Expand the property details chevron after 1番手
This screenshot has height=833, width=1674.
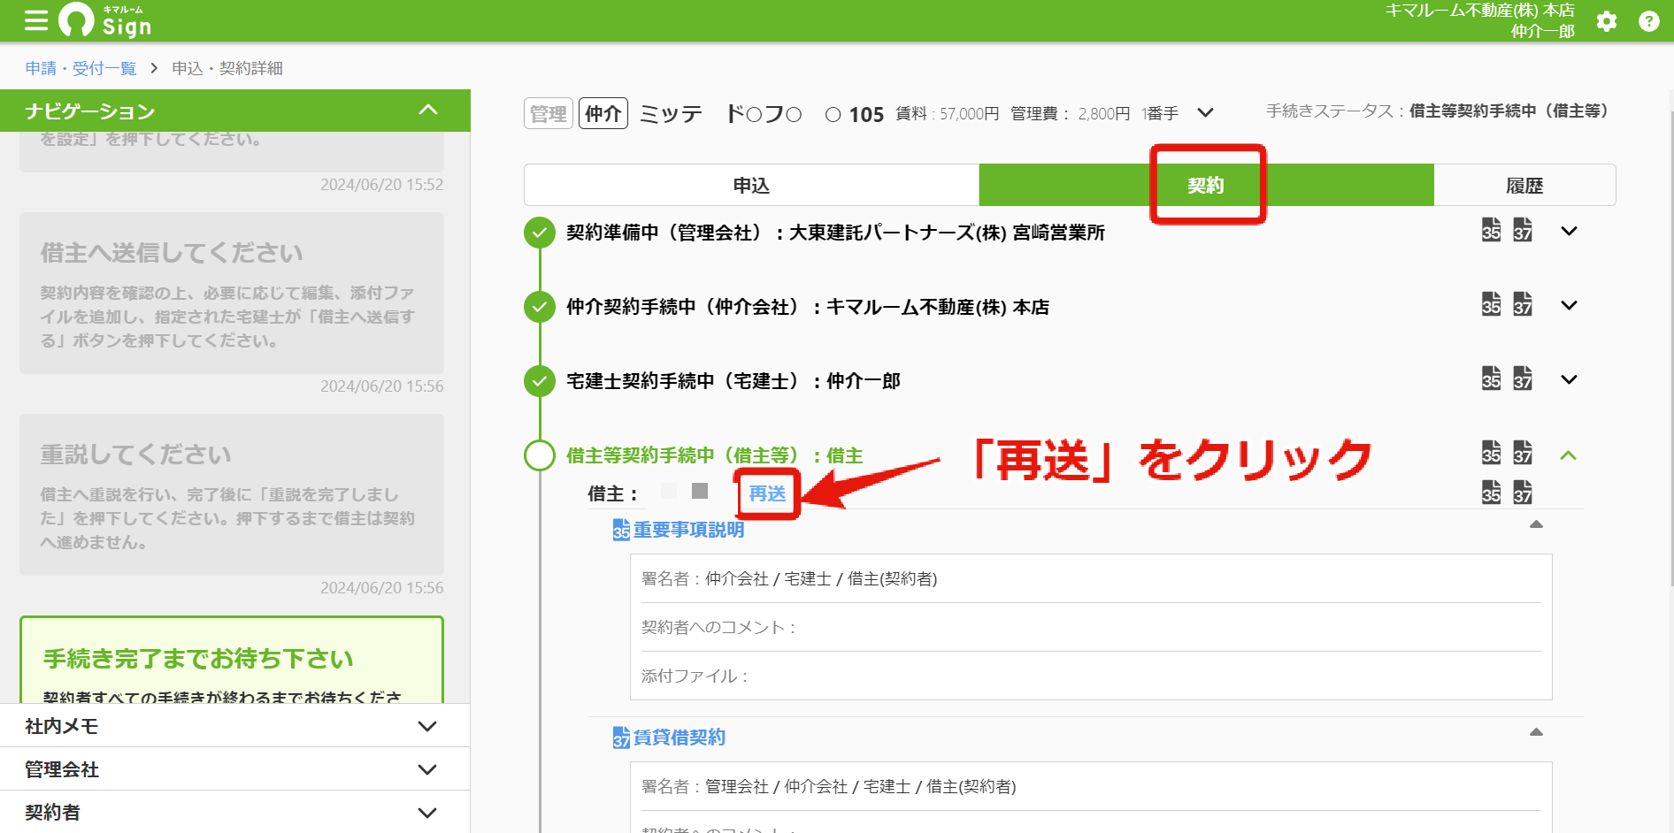(1205, 113)
